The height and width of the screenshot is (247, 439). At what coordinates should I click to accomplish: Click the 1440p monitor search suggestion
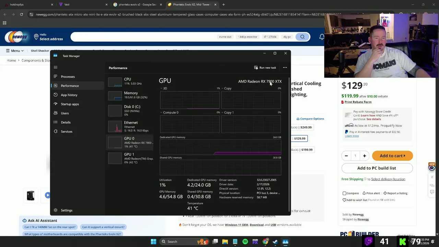pos(248,37)
